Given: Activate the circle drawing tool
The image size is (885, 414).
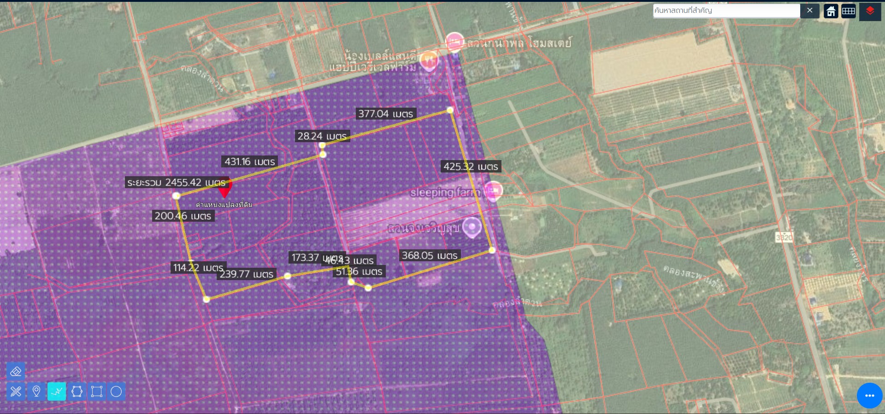Looking at the screenshot, I should (x=116, y=391).
